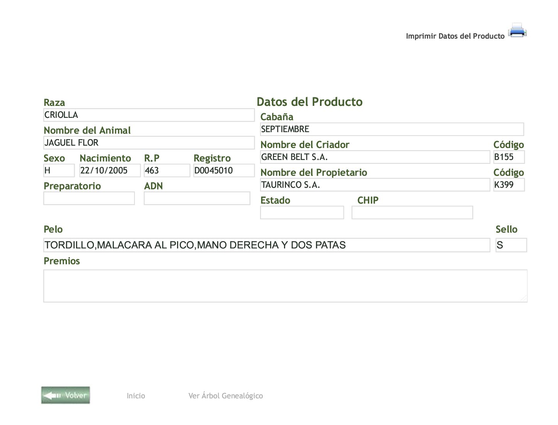Click the Premios text area
Screen dimensions: 558x425
pyautogui.click(x=285, y=286)
